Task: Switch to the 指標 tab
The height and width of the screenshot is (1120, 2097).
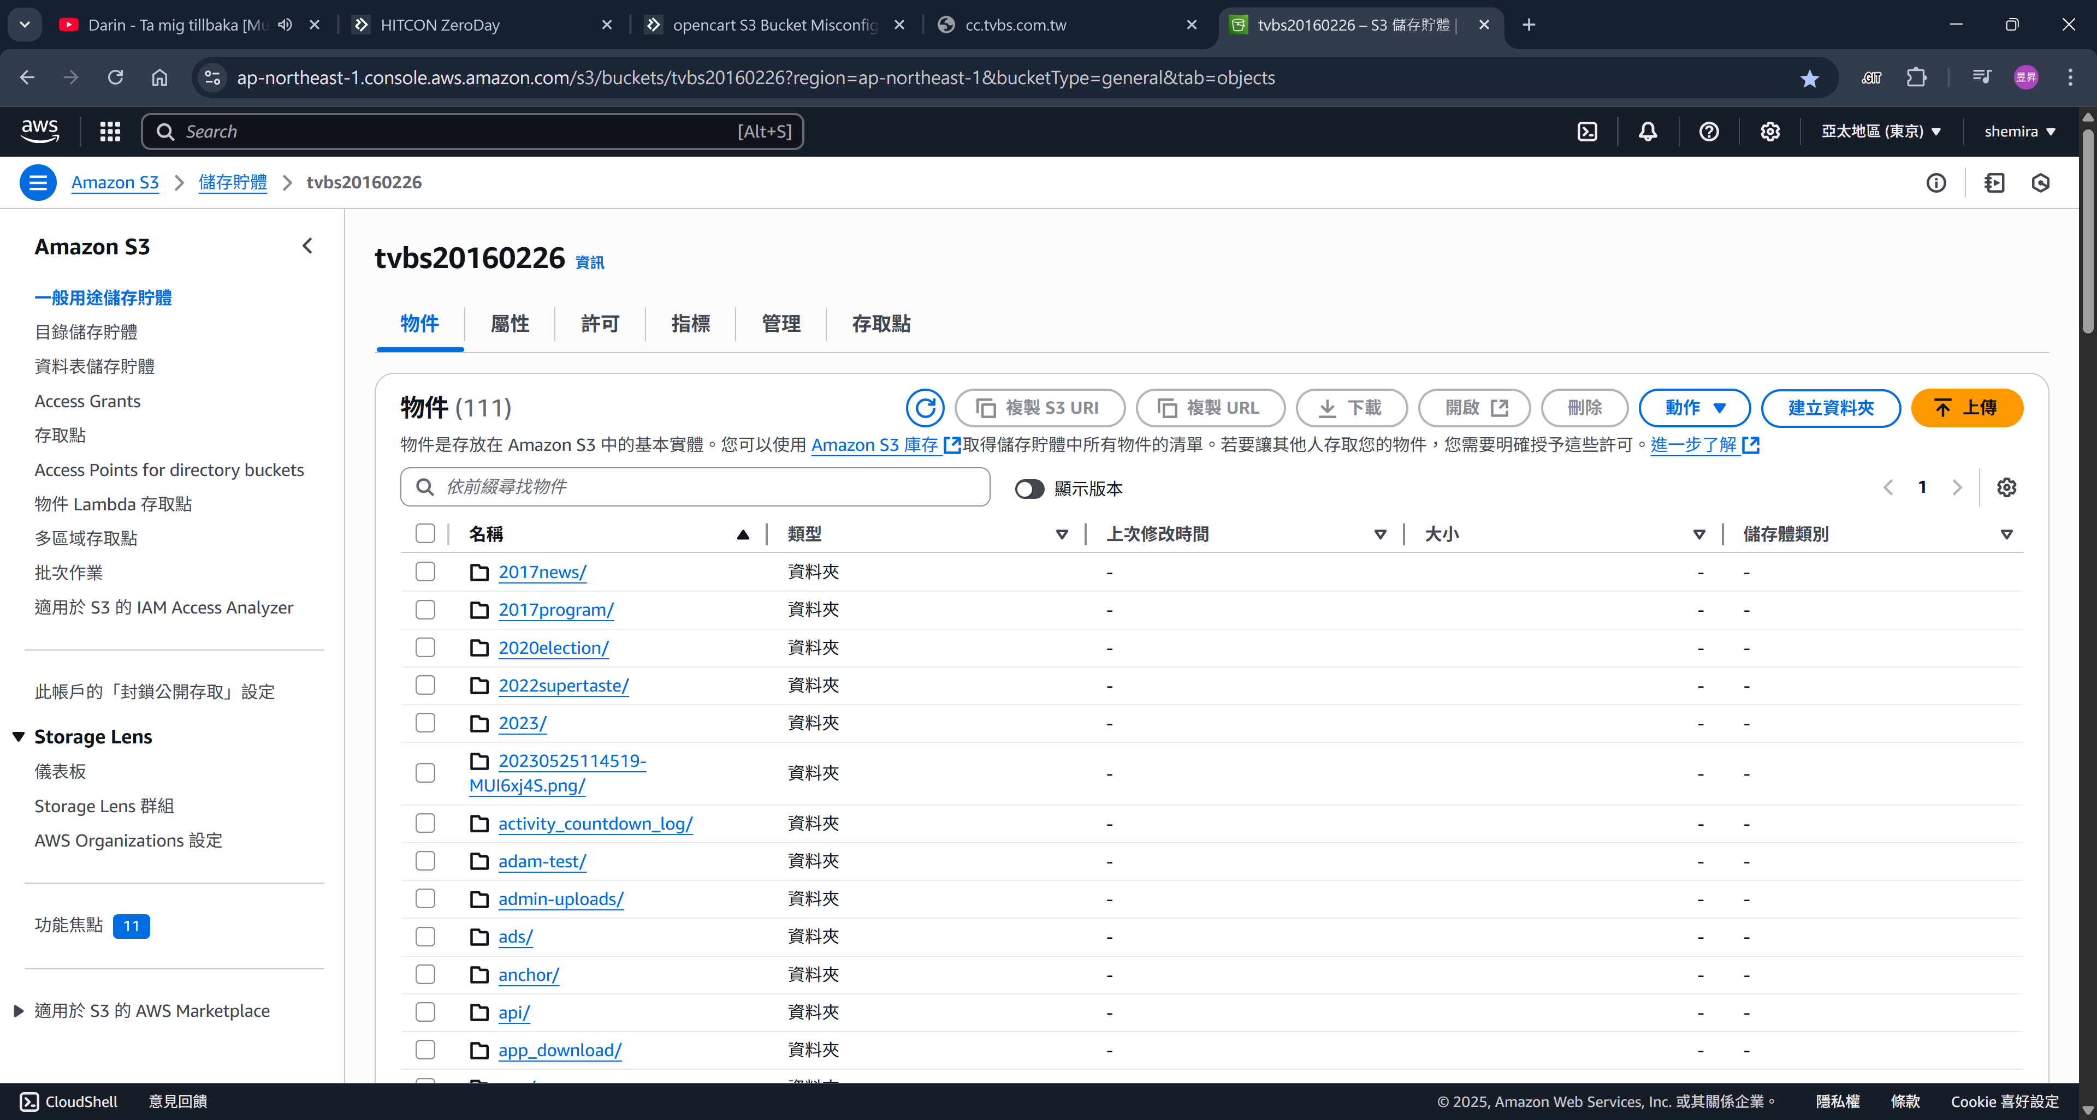Action: [690, 324]
